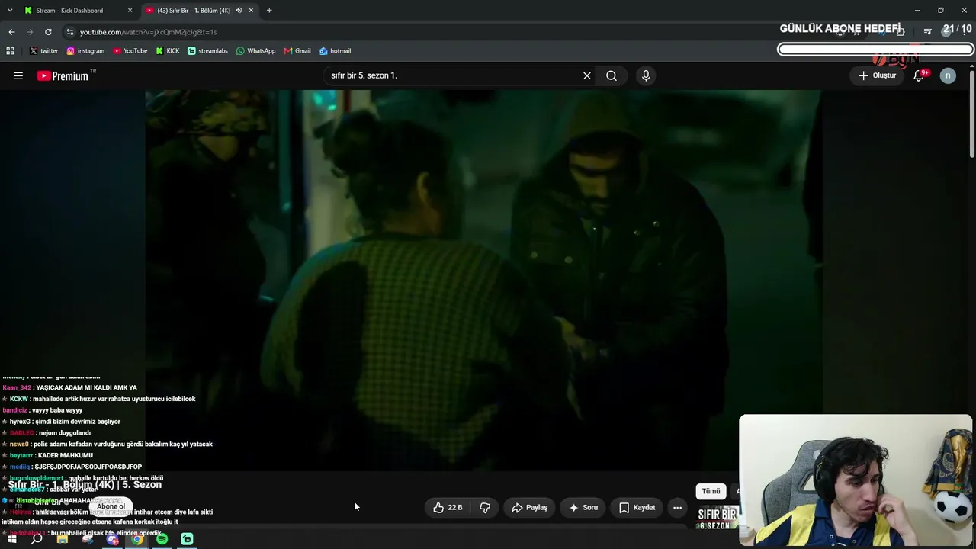Open the Sıfır Bir 6. Sezon thumbnail
Image resolution: width=976 pixels, height=549 pixels.
coord(718,517)
